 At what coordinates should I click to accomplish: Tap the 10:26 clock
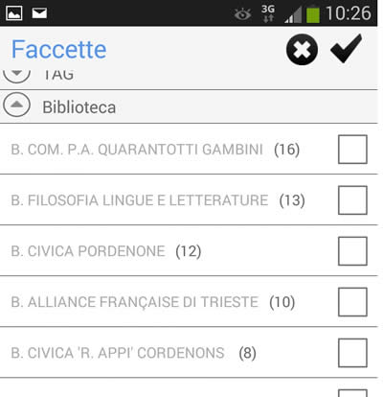pyautogui.click(x=349, y=13)
